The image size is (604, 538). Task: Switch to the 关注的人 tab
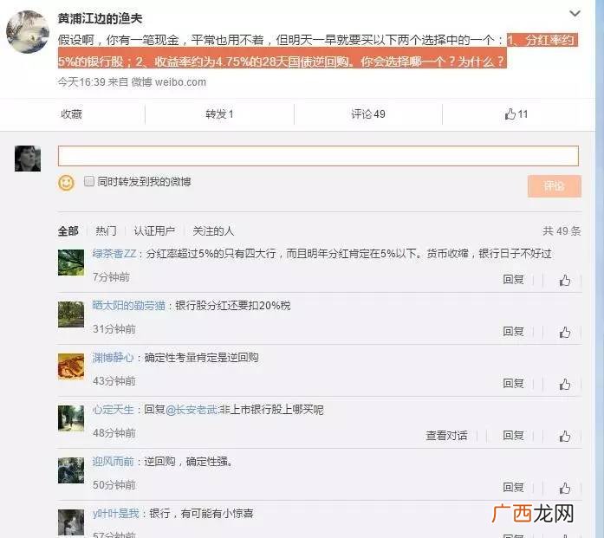[x=213, y=231]
